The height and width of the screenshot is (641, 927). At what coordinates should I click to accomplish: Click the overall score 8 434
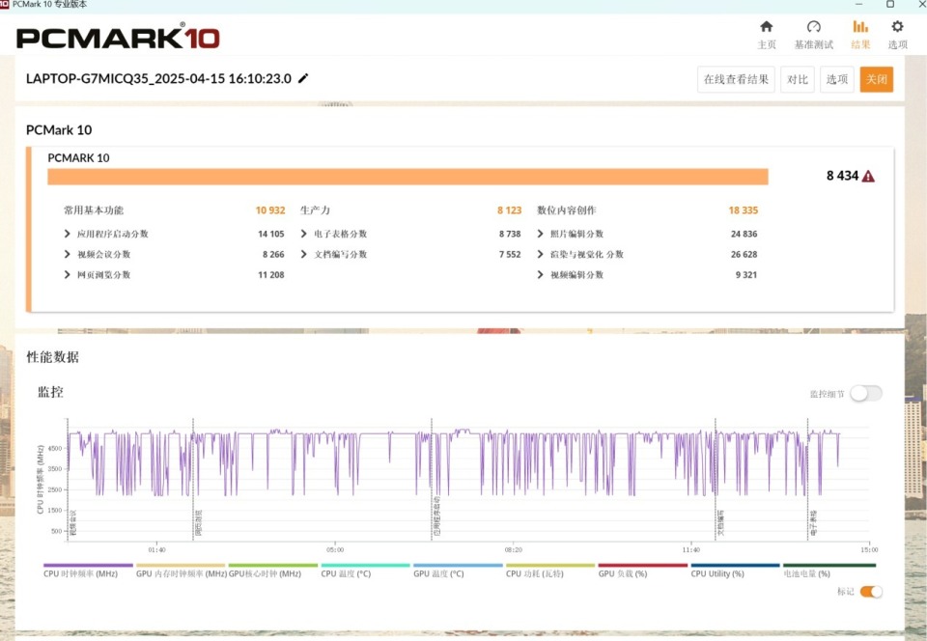click(842, 176)
